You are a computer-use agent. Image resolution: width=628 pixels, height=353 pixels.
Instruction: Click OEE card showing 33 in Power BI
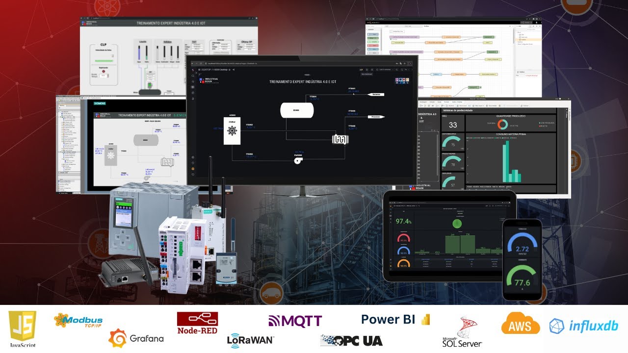(453, 123)
